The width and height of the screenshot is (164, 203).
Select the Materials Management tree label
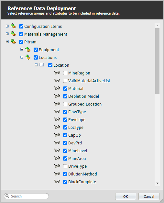coord(46,34)
